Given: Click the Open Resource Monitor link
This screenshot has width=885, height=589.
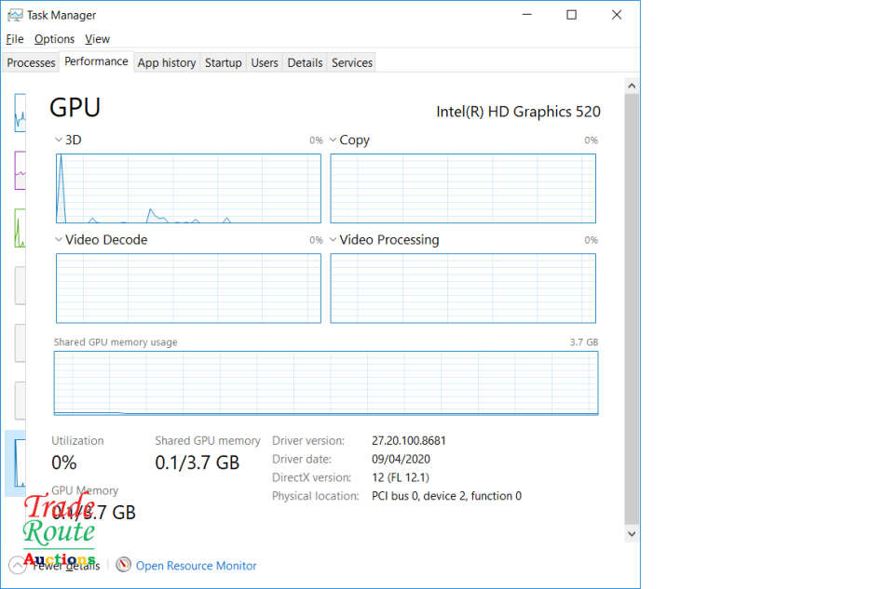Looking at the screenshot, I should 196,565.
